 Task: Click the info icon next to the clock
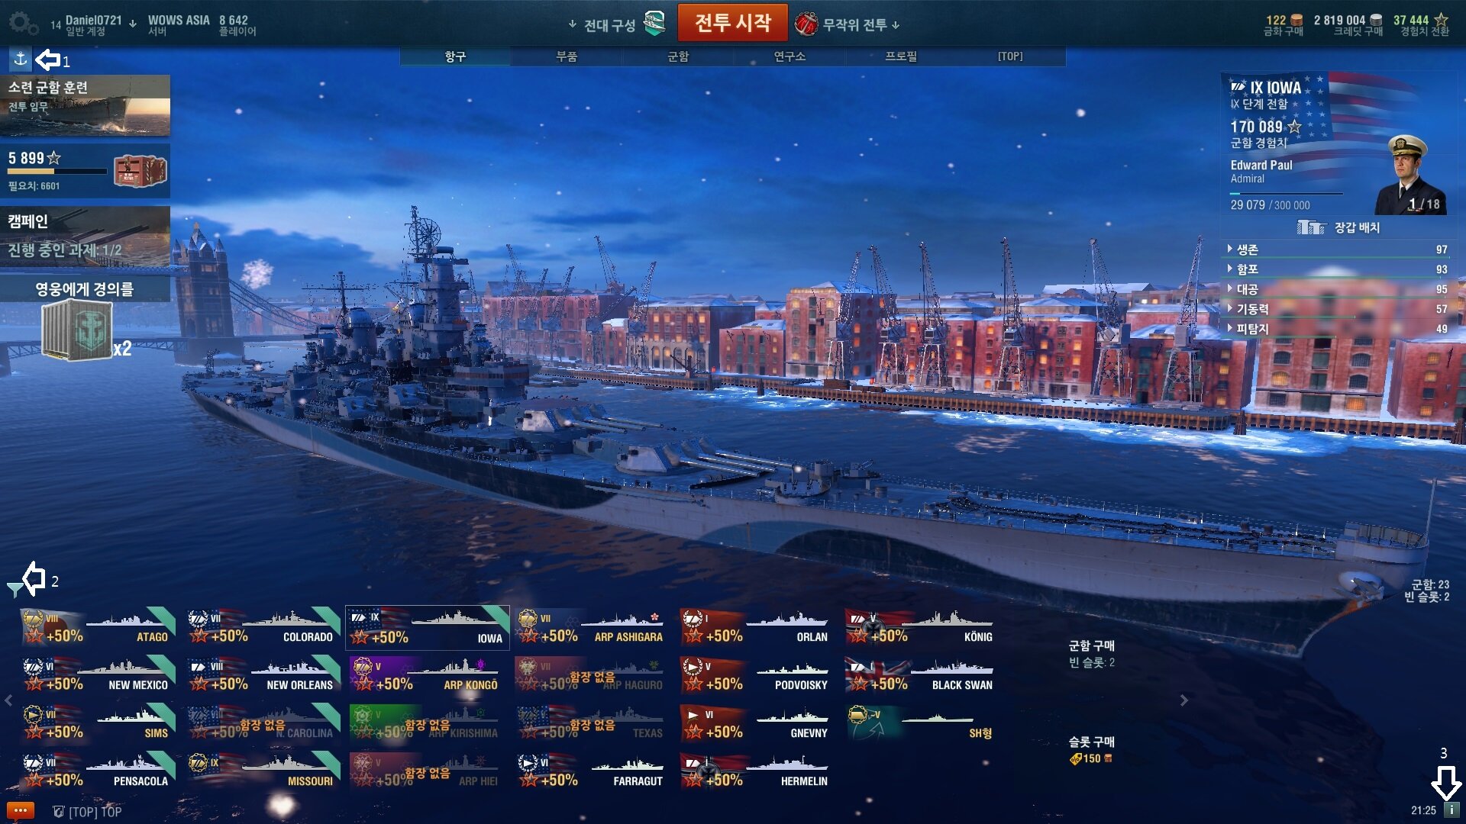click(x=1451, y=810)
